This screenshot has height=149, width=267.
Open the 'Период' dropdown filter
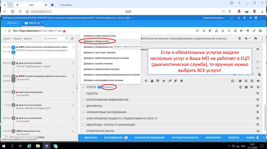pos(17,39)
